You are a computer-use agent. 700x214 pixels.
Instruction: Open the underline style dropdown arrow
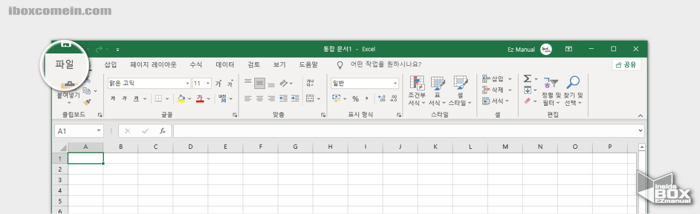pos(145,99)
